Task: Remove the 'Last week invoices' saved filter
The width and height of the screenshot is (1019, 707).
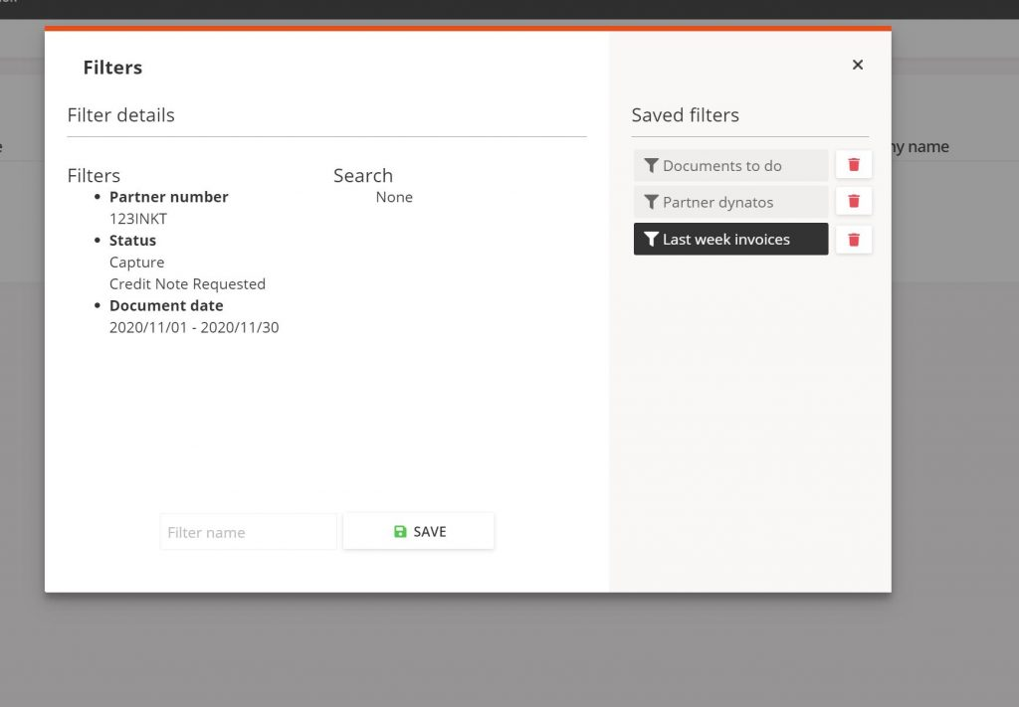Action: (x=854, y=240)
